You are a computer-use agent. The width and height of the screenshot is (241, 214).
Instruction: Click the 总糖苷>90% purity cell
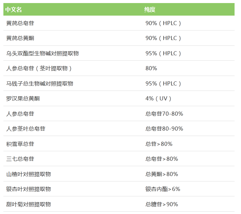coord(162,204)
